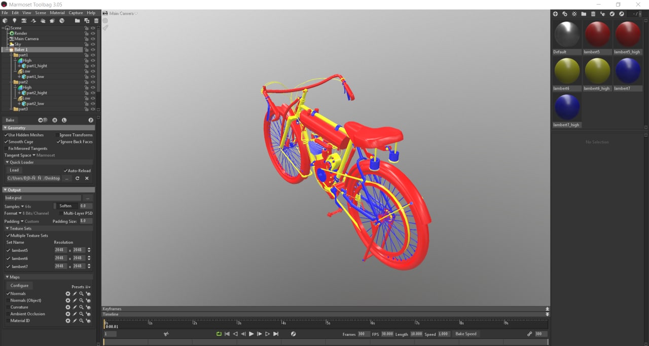Screen dimensions: 649x346
Task: Toggle Use Hidden Meshes checkbox
Action: (6, 135)
